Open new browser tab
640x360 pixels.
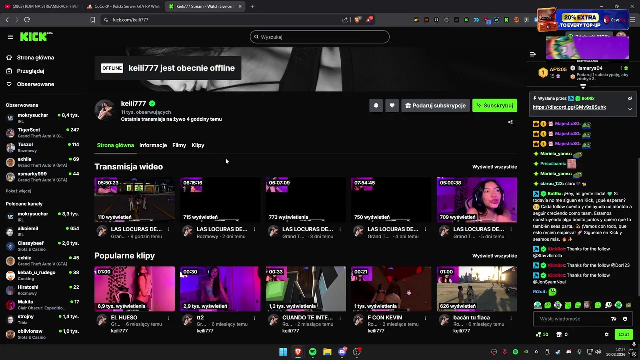[252, 6]
